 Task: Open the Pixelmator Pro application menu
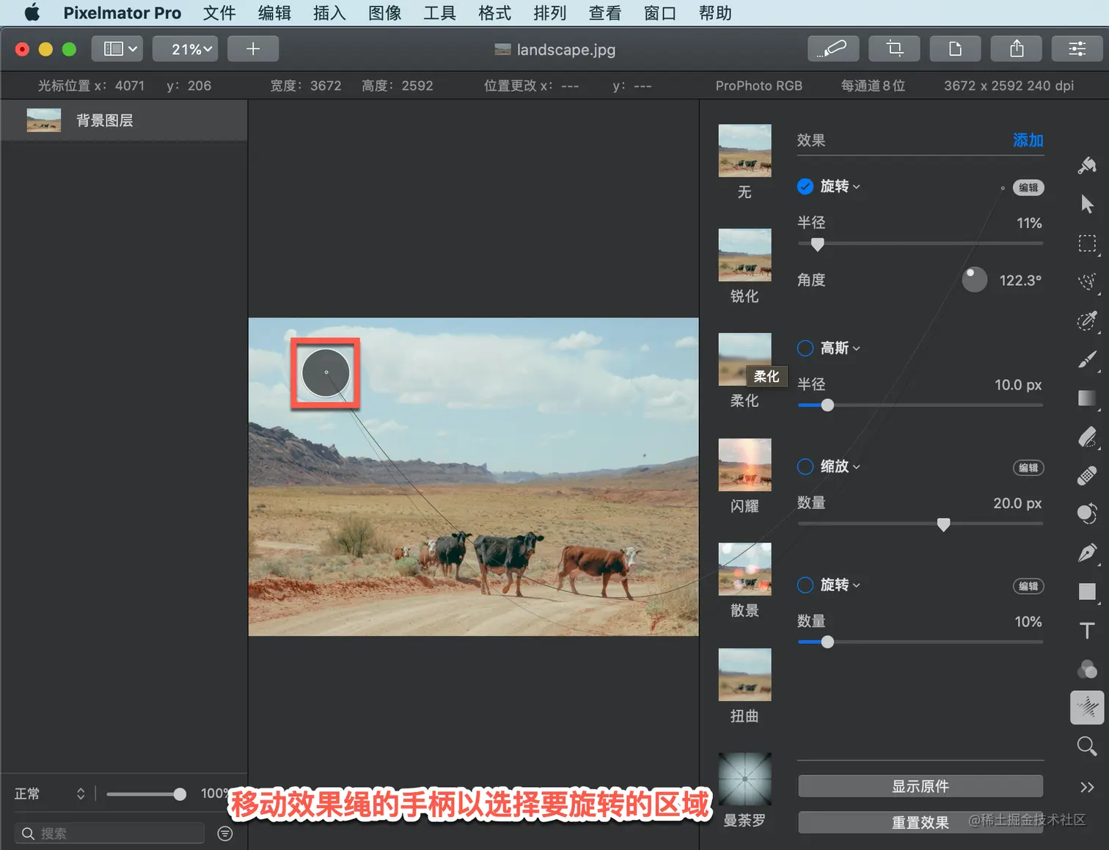(122, 13)
